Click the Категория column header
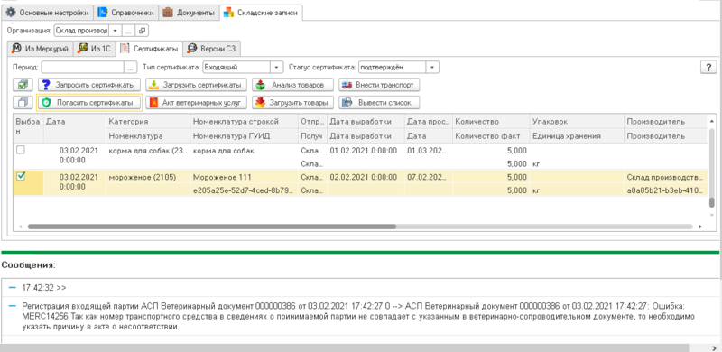The image size is (722, 352). (x=148, y=122)
